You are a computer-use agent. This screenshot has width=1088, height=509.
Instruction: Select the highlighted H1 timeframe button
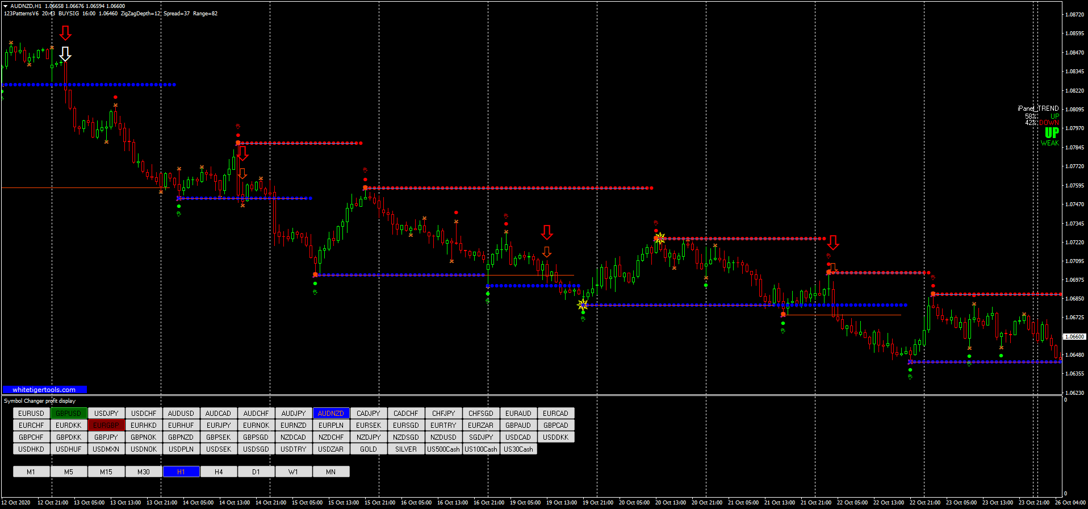point(181,472)
